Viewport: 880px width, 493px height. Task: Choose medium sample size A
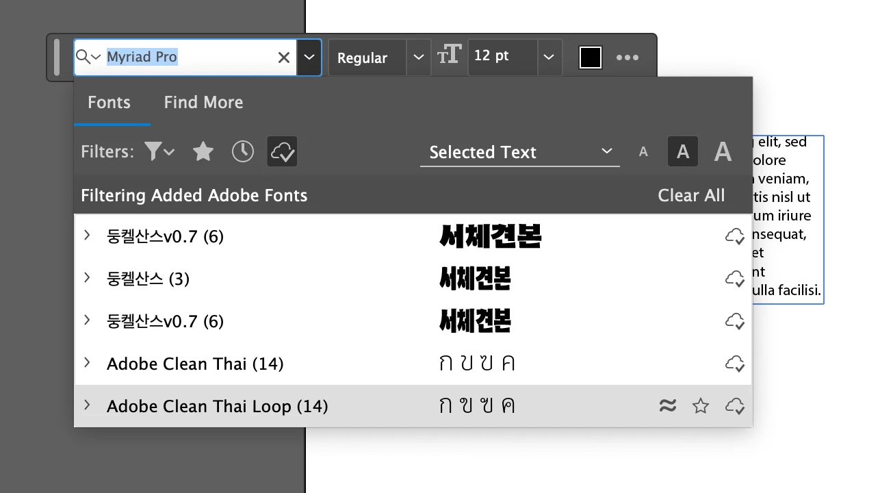coord(683,152)
